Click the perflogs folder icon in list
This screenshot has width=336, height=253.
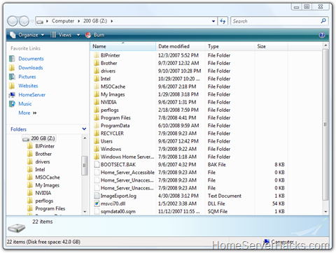click(x=97, y=110)
